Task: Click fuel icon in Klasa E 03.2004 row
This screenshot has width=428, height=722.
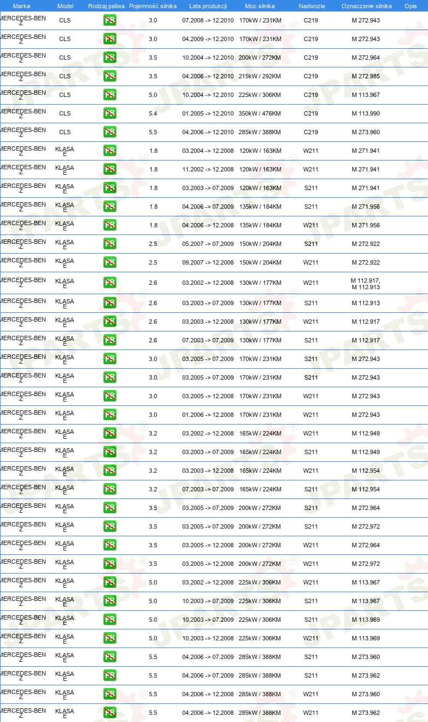Action: tap(109, 151)
